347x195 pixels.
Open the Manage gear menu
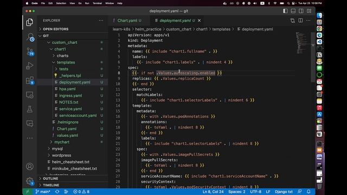click(x=30, y=181)
